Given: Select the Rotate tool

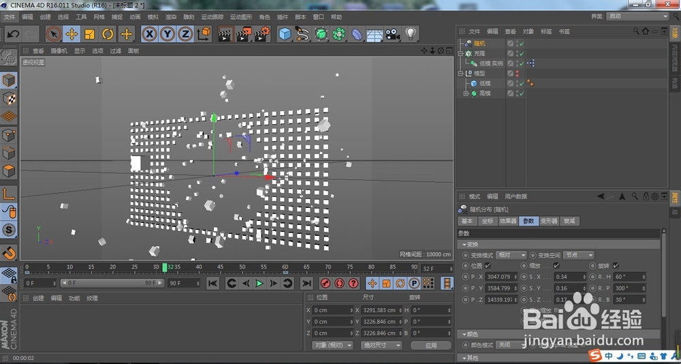Looking at the screenshot, I should tap(108, 34).
